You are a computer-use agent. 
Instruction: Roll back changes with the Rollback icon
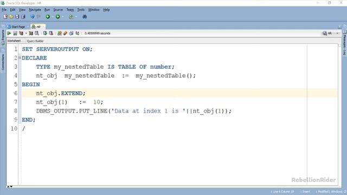point(51,33)
